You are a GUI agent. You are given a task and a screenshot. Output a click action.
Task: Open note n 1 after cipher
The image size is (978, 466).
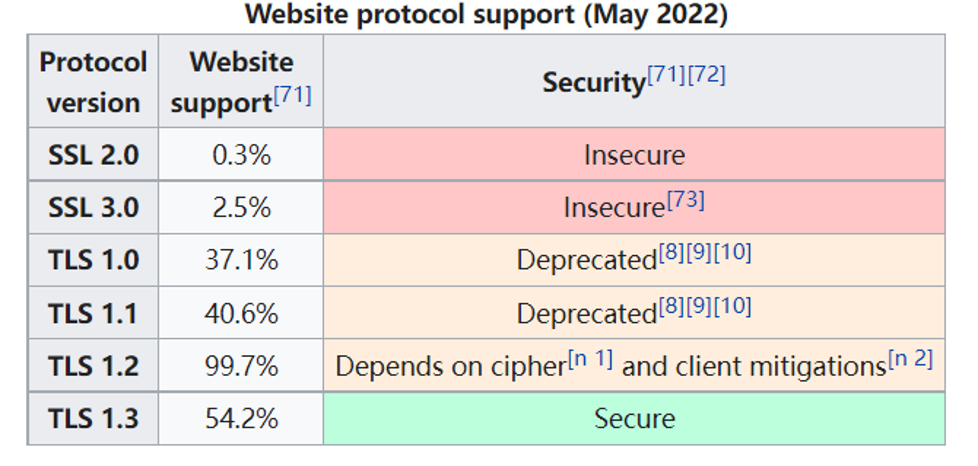click(590, 359)
